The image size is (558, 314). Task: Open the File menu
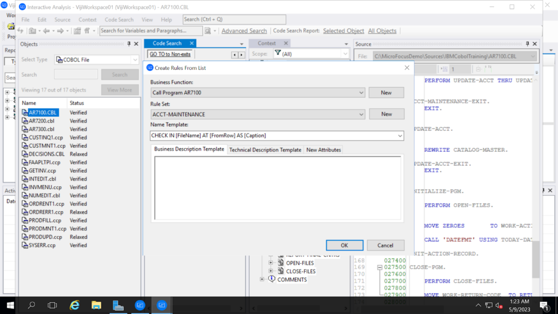(x=25, y=20)
